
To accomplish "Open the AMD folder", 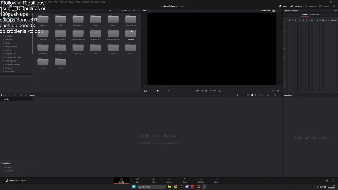I will tap(60, 21).
